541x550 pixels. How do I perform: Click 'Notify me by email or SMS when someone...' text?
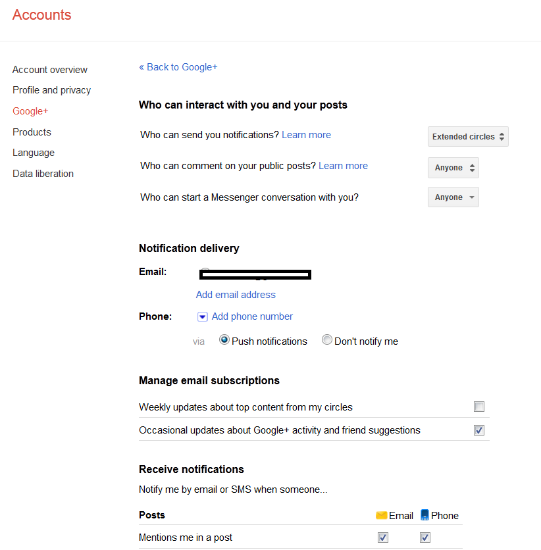click(233, 489)
